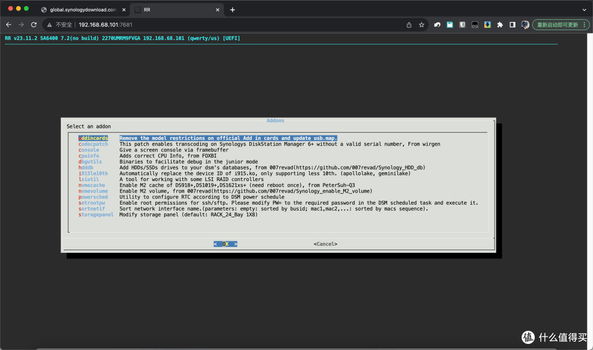Click the uBlock shield extension icon
The image size is (593, 350).
click(462, 25)
